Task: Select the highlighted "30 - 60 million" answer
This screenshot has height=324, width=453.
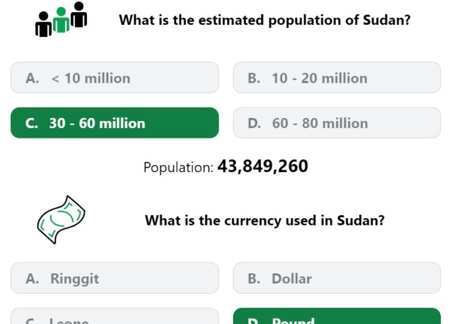Action: pyautogui.click(x=115, y=123)
